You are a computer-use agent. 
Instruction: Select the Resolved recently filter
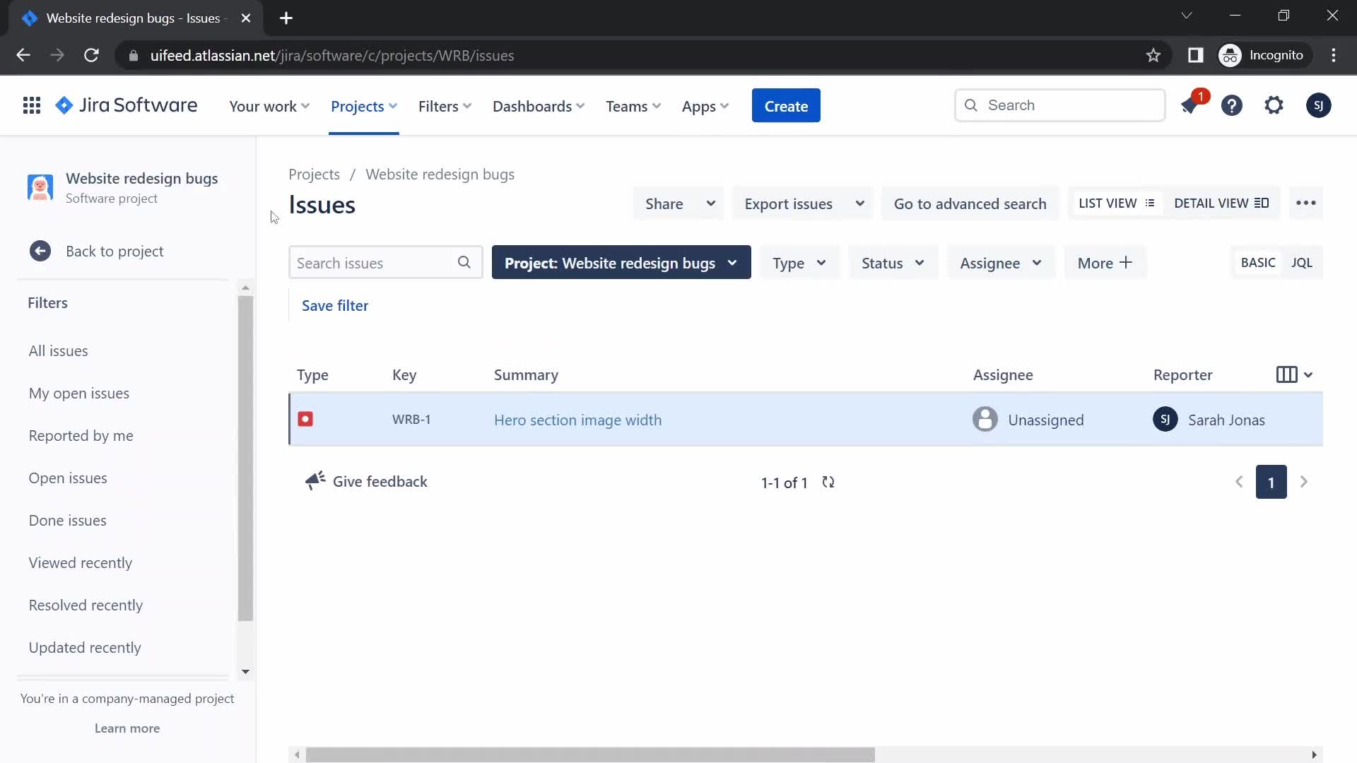(x=86, y=605)
